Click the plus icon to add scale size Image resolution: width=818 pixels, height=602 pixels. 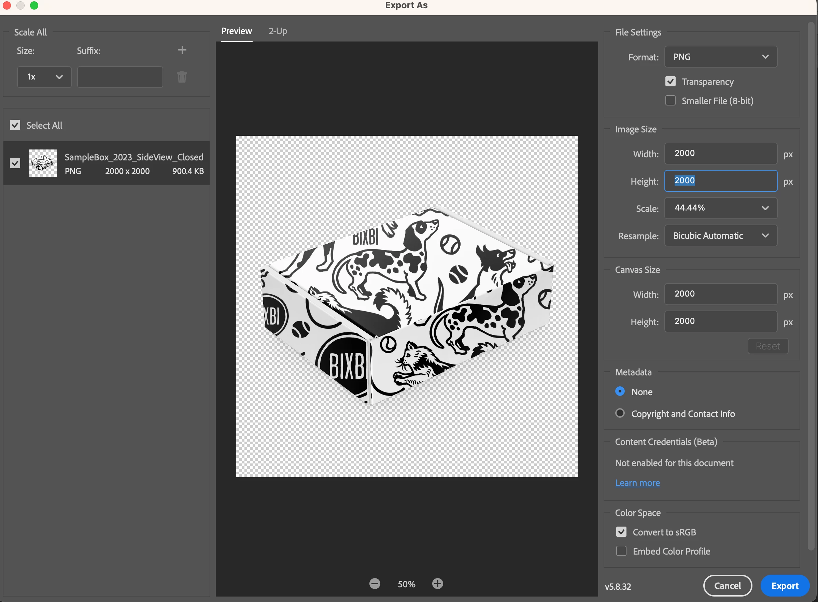tap(182, 50)
